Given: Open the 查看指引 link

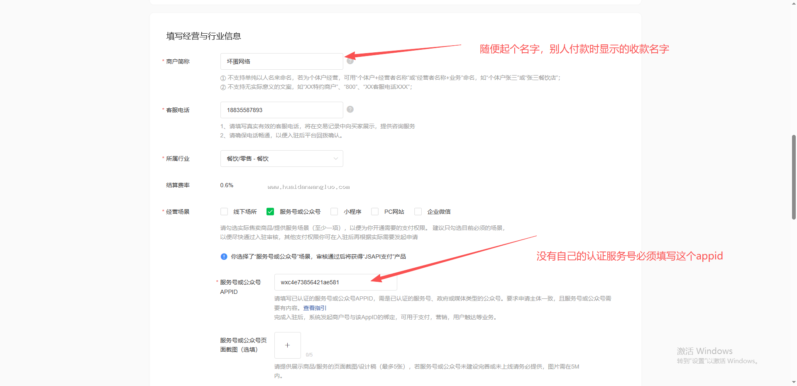Looking at the screenshot, I should click(315, 308).
